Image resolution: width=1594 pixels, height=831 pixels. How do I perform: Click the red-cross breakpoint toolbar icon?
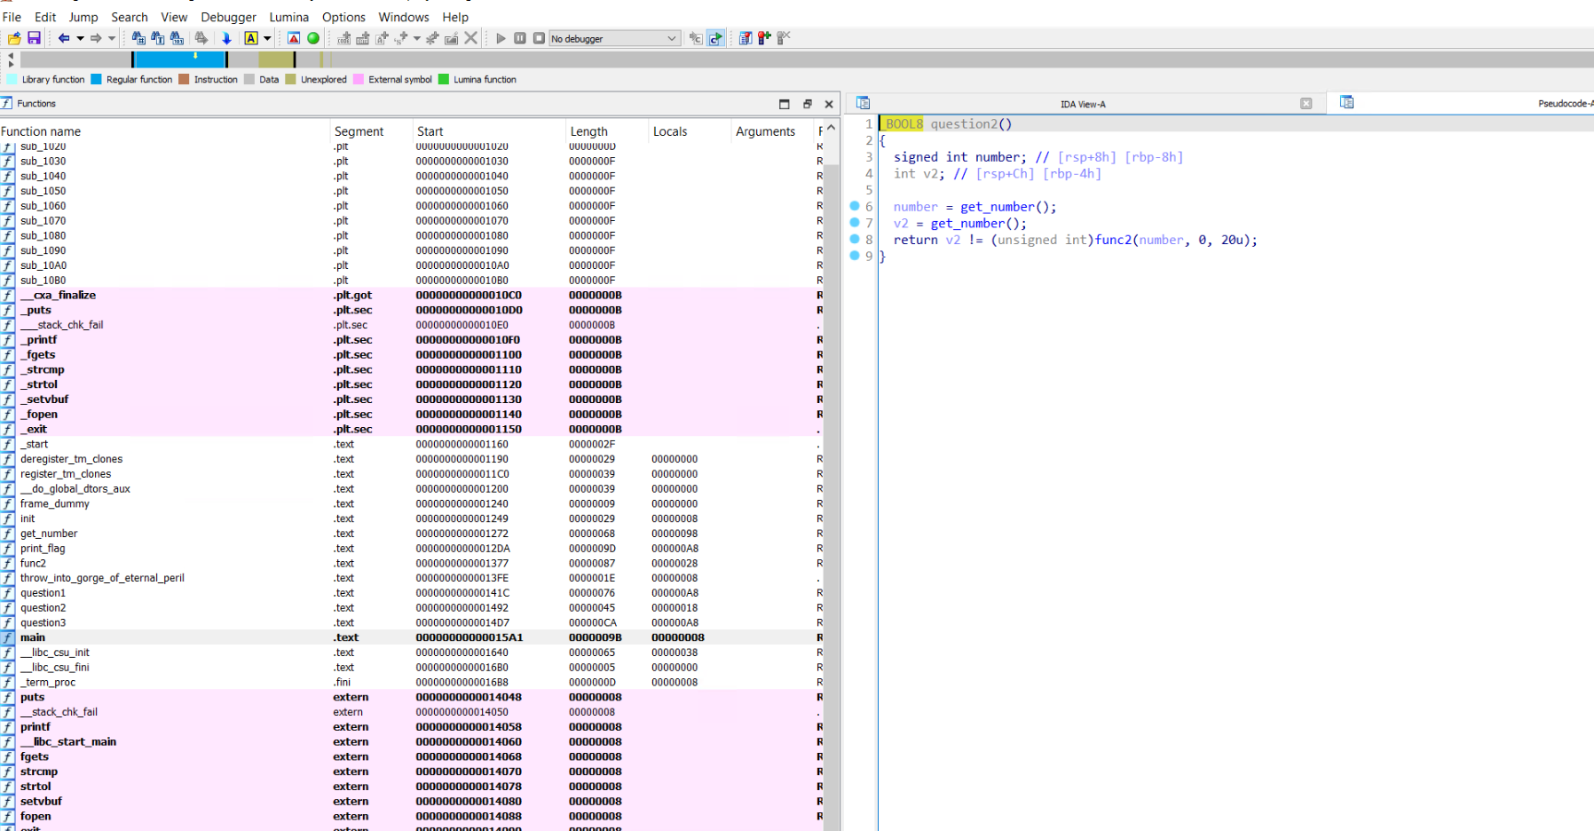click(x=764, y=38)
